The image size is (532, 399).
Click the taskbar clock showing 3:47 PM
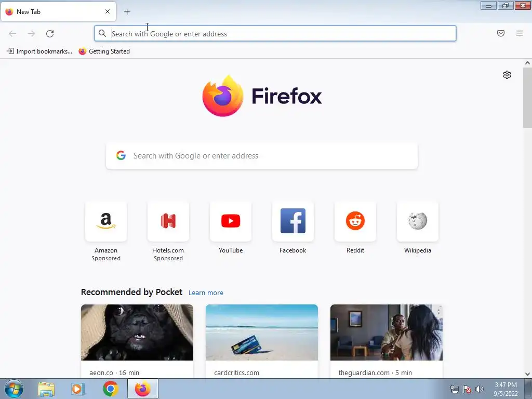pyautogui.click(x=506, y=389)
